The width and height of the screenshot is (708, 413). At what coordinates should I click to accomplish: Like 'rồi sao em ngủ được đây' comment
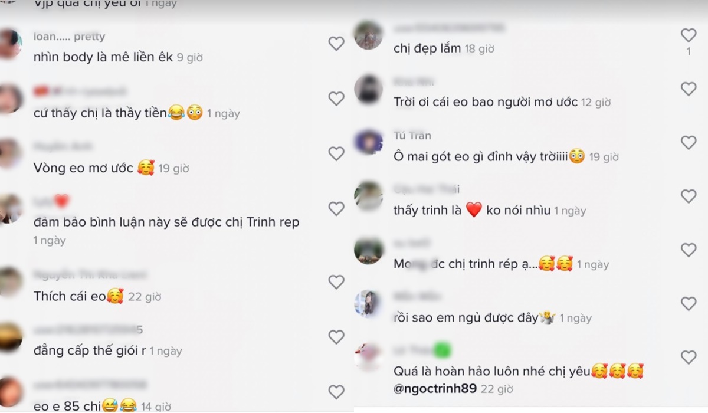coord(689,304)
